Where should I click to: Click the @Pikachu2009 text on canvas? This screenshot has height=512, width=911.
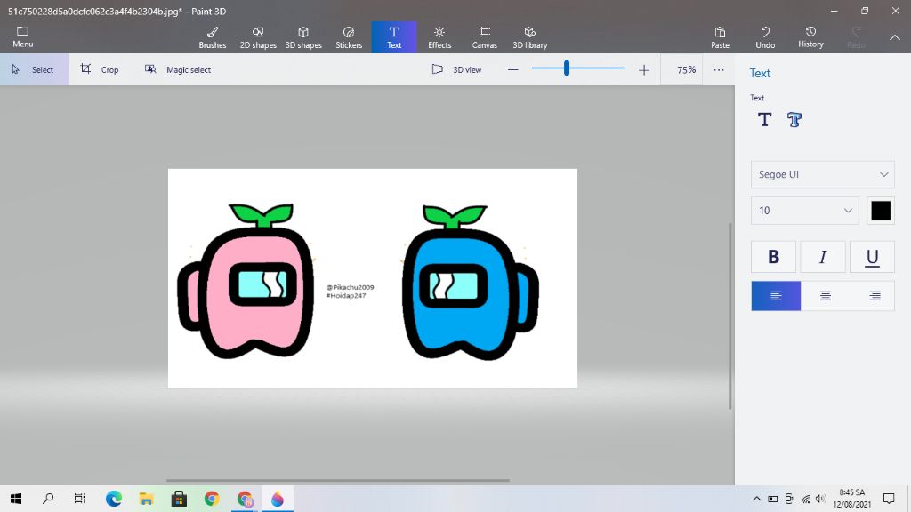[350, 287]
